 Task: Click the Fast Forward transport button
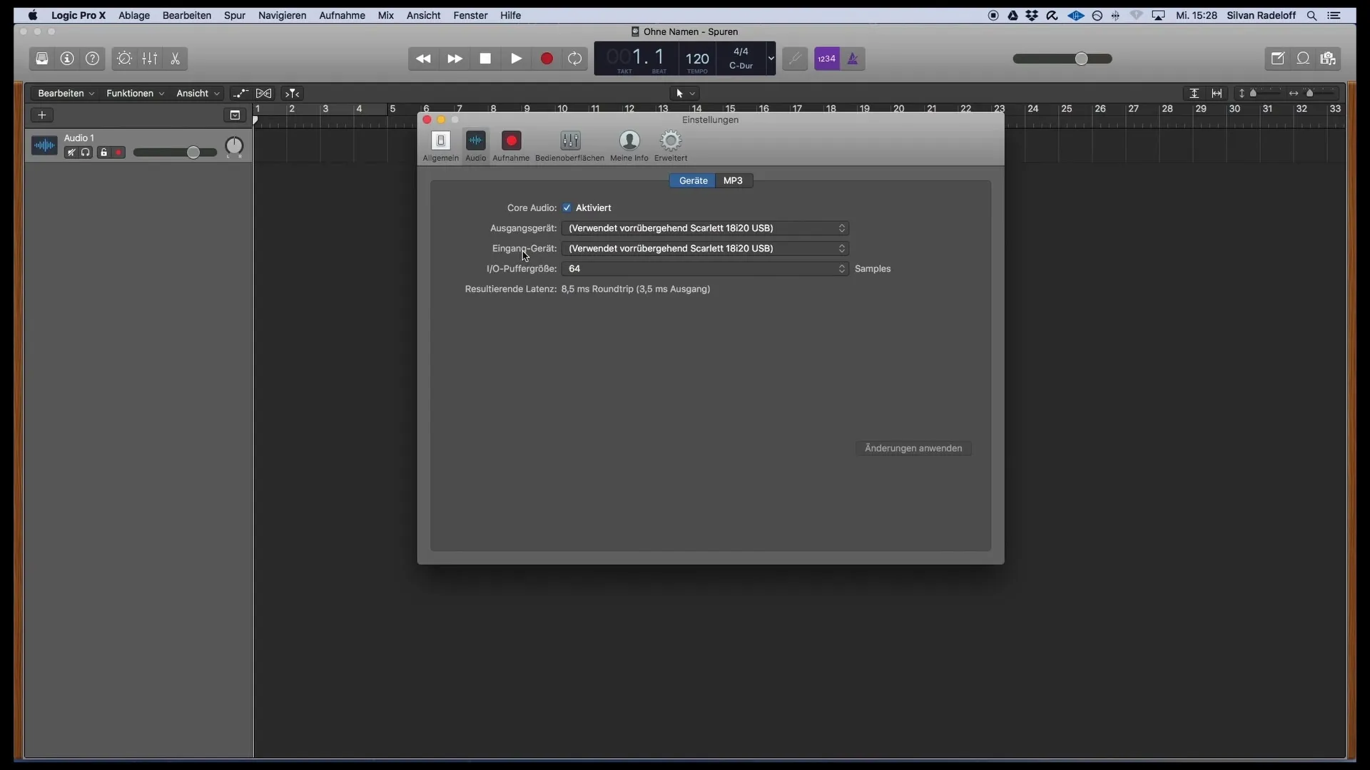(455, 58)
